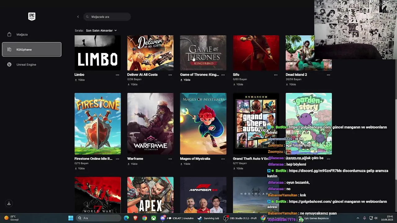This screenshot has height=223, width=397.
Task: Click Yükle under Sifu
Action: tap(238, 84)
